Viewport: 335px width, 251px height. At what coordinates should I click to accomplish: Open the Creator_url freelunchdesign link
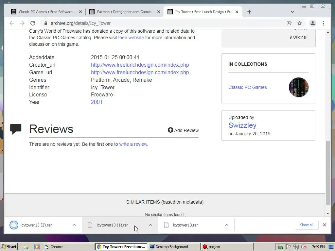pos(140,65)
